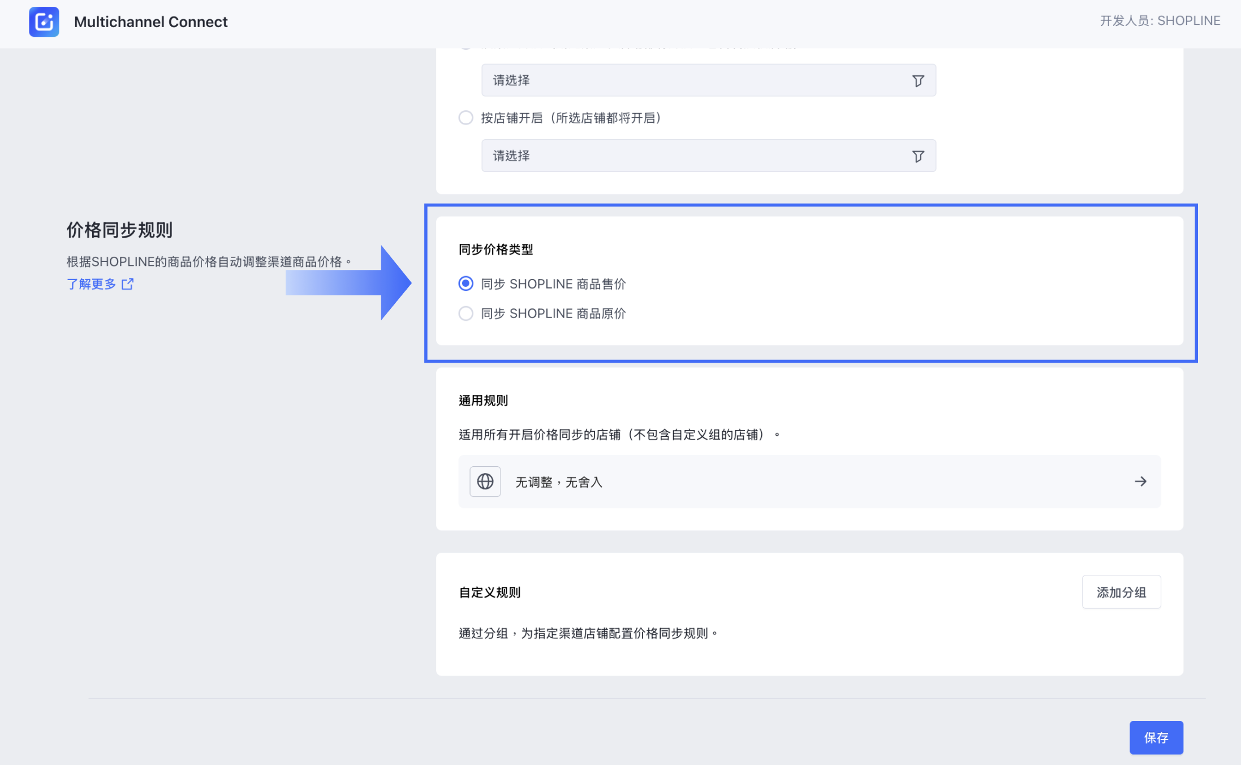This screenshot has height=765, width=1241.
Task: Click the 开发人员: SHOPLINE developer label
Action: 1160,21
